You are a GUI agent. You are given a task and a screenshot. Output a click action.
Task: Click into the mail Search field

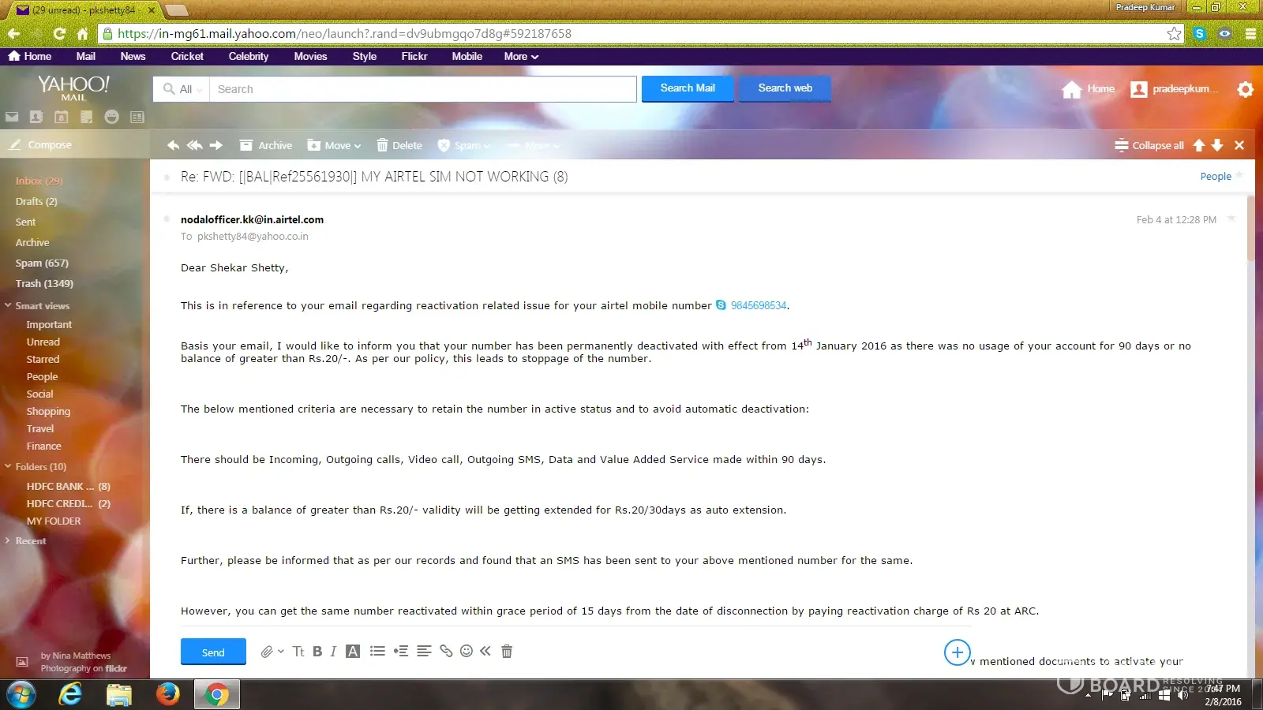[x=423, y=89]
